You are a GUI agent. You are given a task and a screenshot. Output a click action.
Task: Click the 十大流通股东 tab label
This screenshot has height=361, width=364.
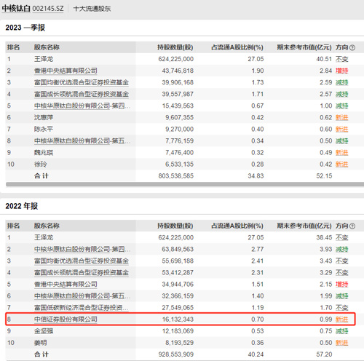[x=92, y=9]
